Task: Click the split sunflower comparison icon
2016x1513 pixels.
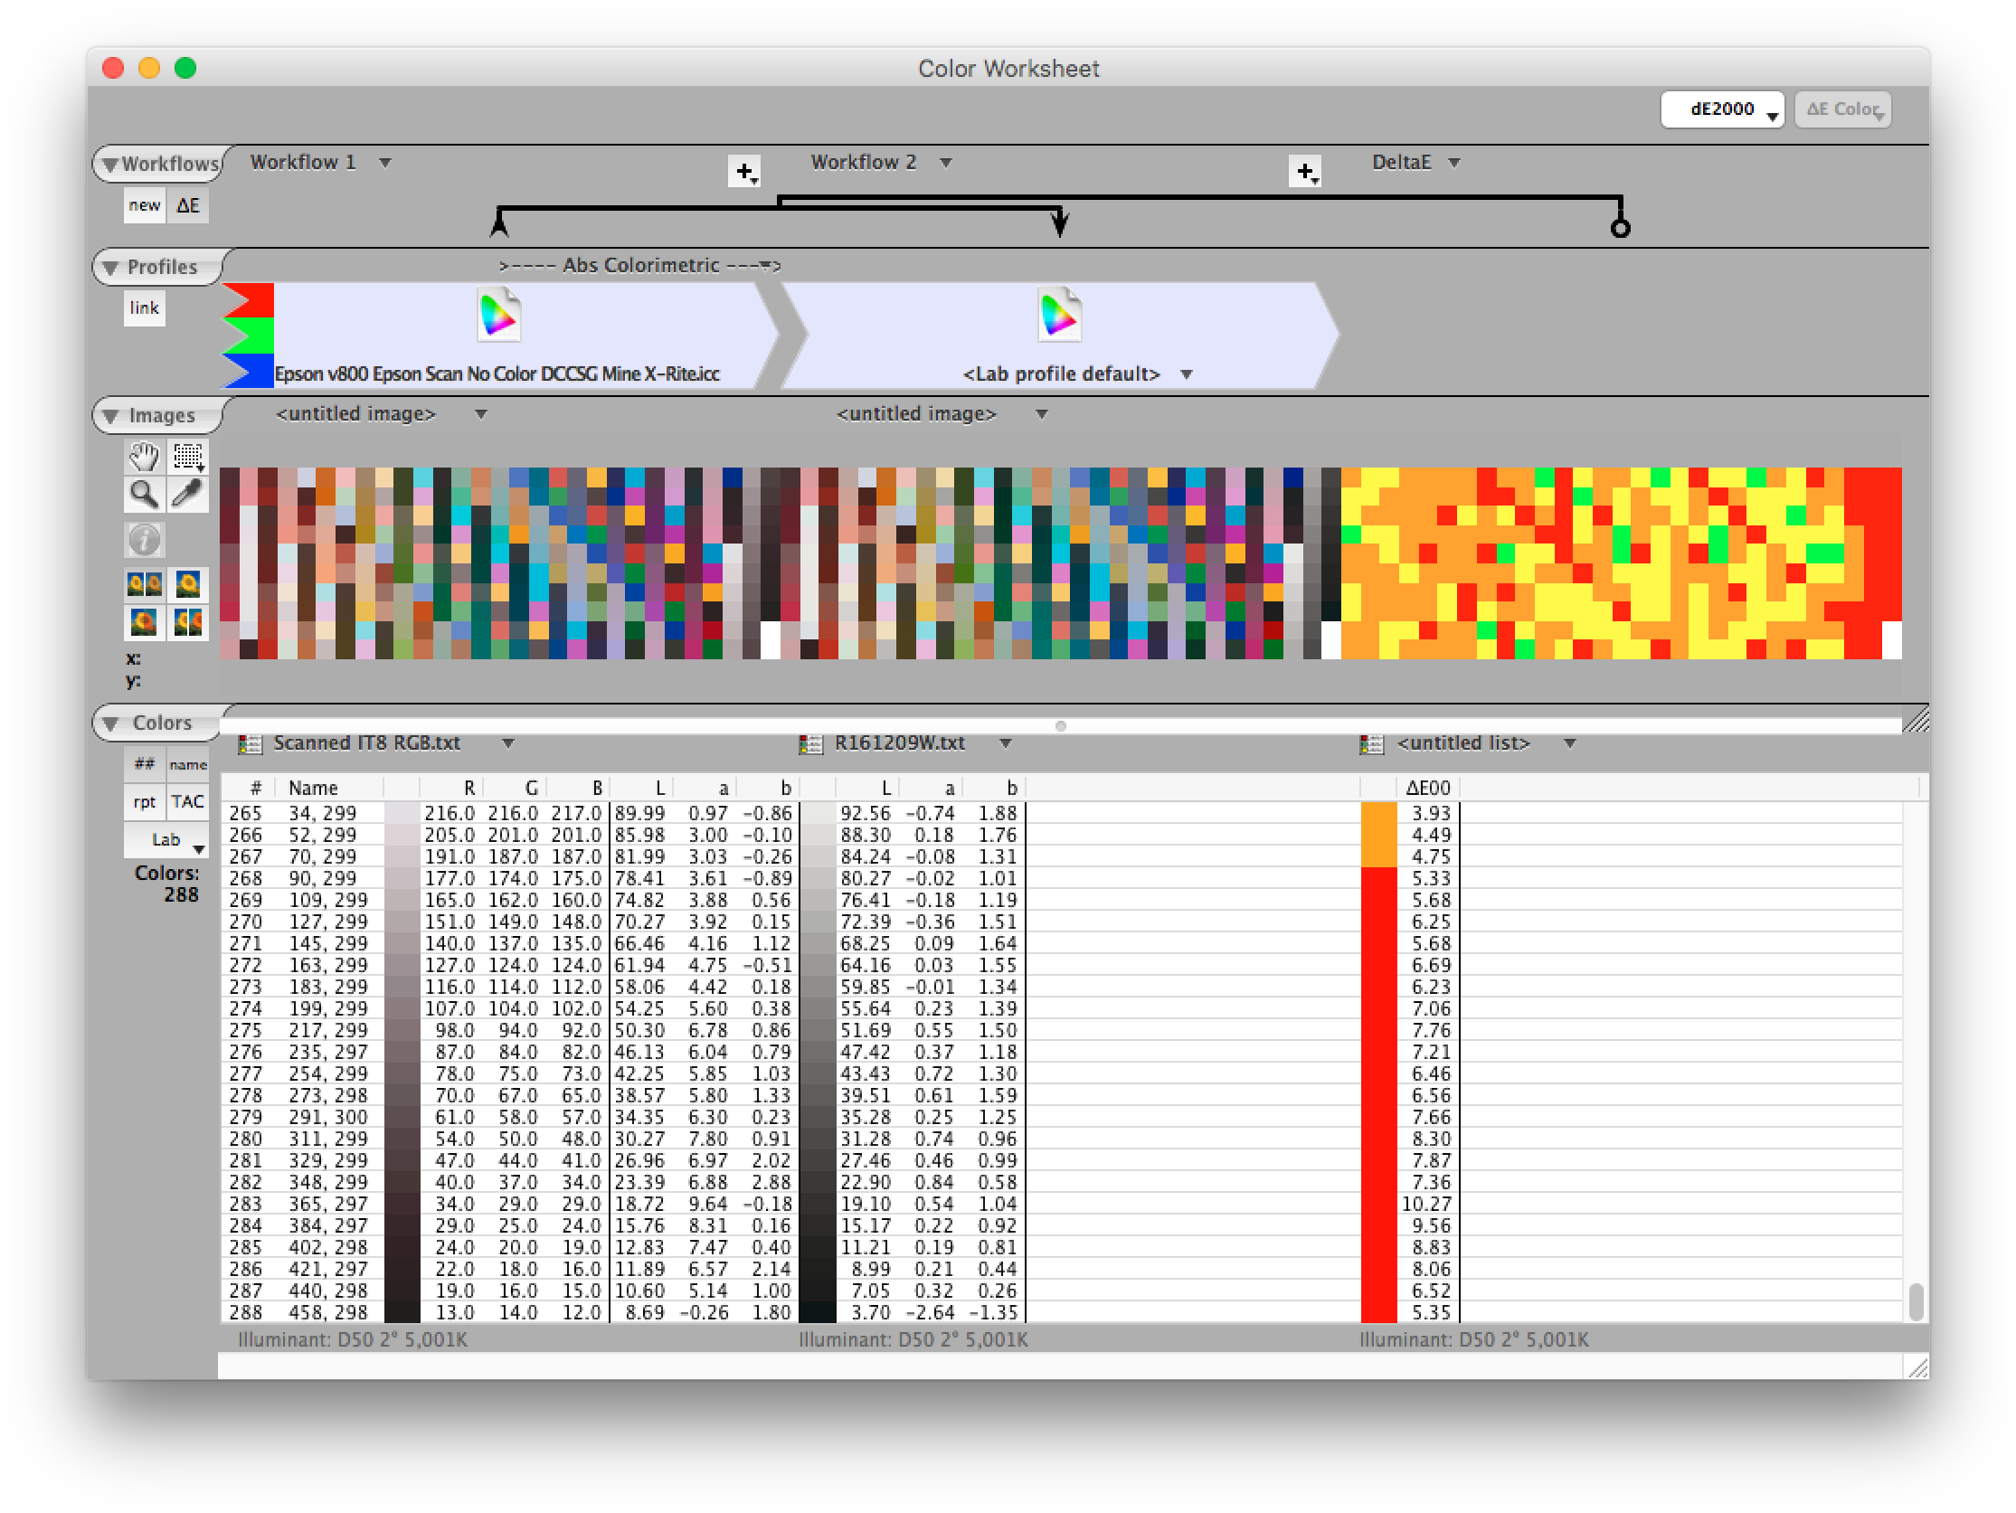Action: 188,623
